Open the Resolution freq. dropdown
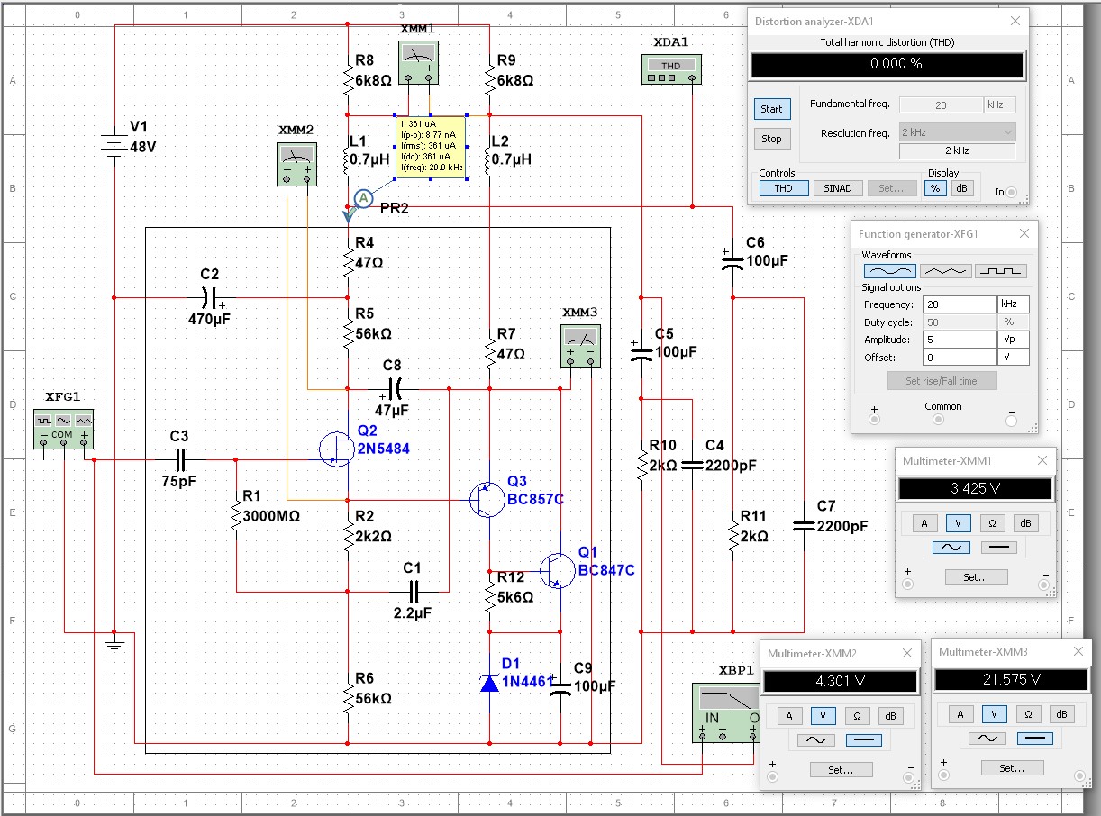Viewport: 1101px width, 816px height. point(957,132)
